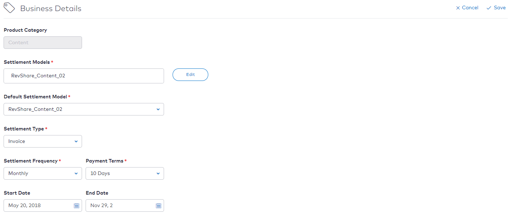Open the Settlement Type Invoice dropdown

click(x=43, y=142)
